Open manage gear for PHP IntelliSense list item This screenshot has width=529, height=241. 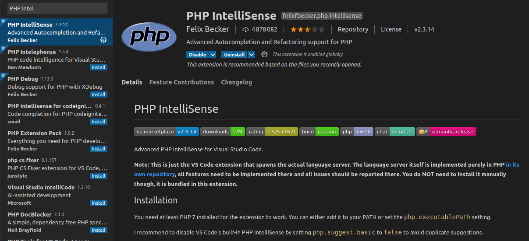pyautogui.click(x=103, y=40)
